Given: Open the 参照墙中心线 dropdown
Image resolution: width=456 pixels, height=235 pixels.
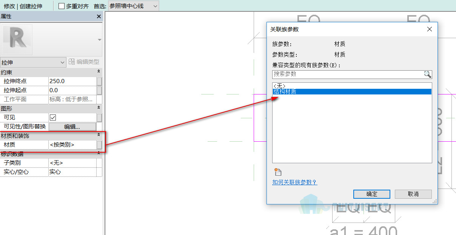Looking at the screenshot, I should [x=134, y=6].
